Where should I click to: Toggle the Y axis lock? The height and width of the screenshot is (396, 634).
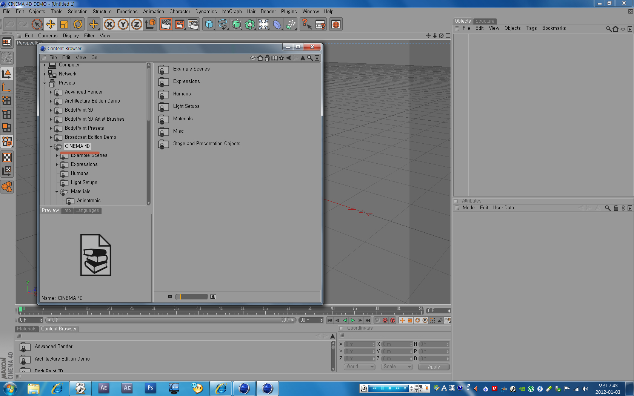(x=123, y=25)
